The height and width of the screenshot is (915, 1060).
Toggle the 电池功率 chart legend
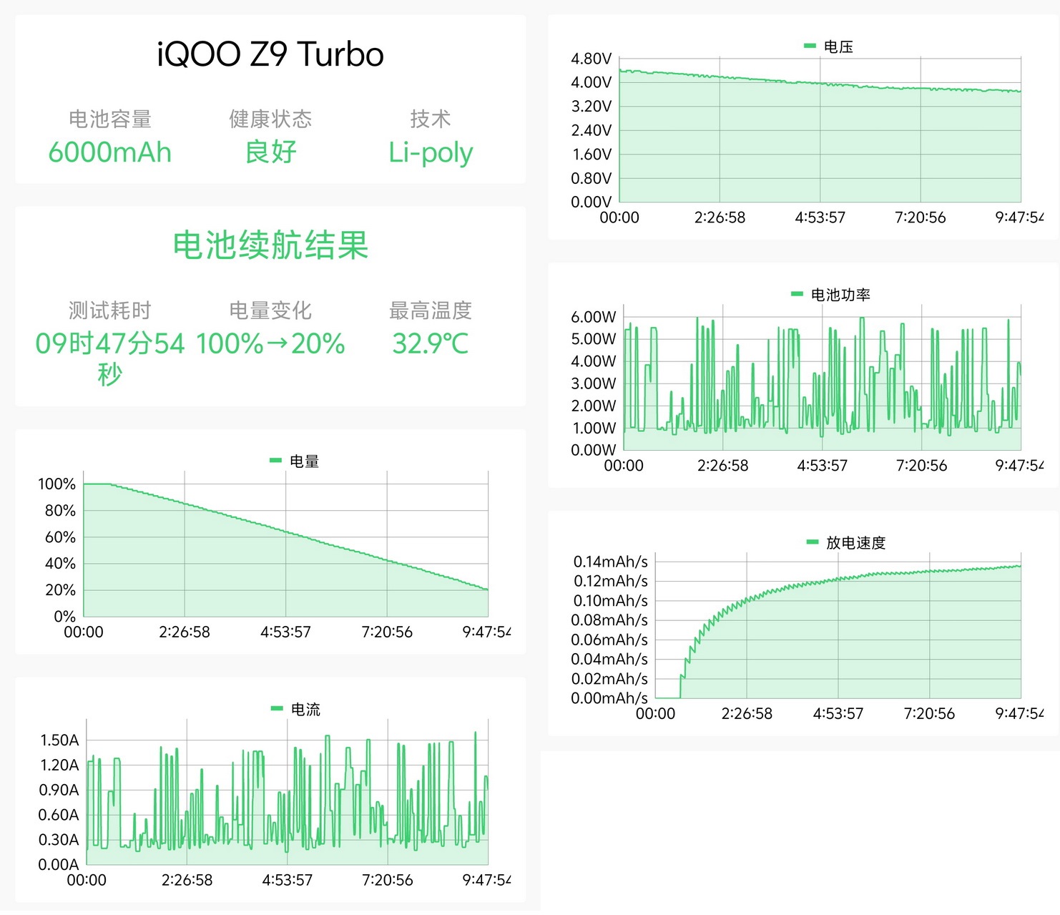point(830,295)
